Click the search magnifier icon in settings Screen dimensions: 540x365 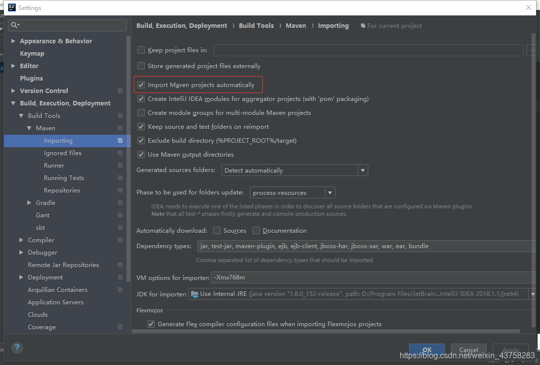coord(15,25)
